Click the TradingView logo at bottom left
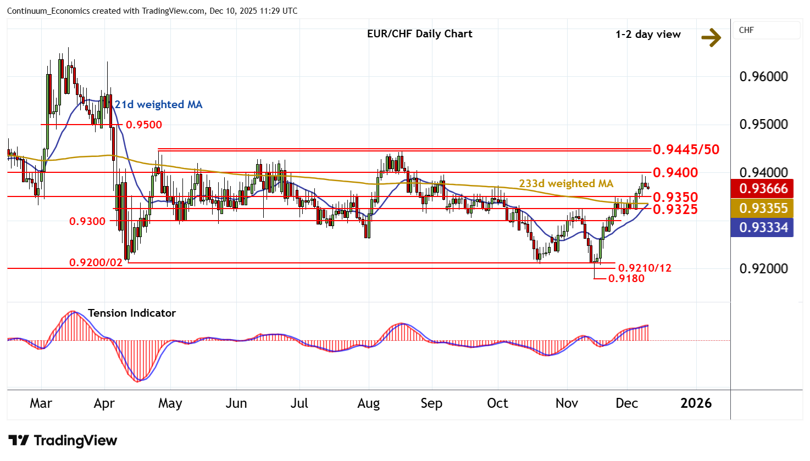 click(63, 441)
